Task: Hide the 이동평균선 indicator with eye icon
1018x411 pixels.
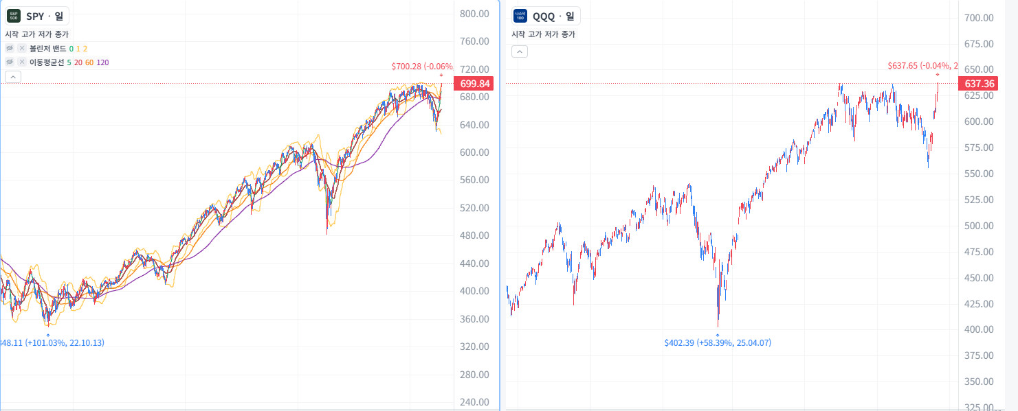Action: coord(10,62)
